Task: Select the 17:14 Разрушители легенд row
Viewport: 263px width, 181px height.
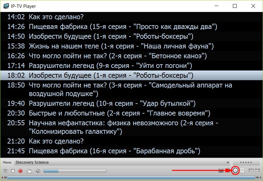Action: coord(131,65)
